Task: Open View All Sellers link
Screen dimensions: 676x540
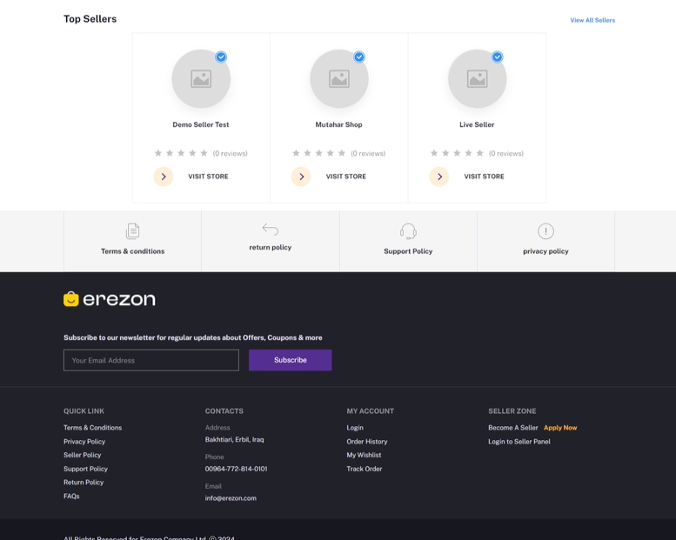Action: [x=592, y=20]
